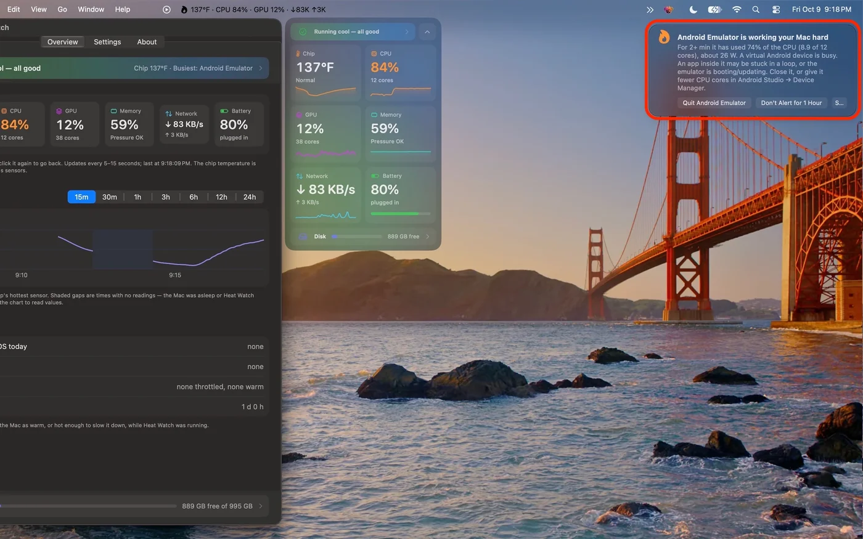
Task: Open the chevron on the Chip 137°F status banner
Action: tap(261, 68)
